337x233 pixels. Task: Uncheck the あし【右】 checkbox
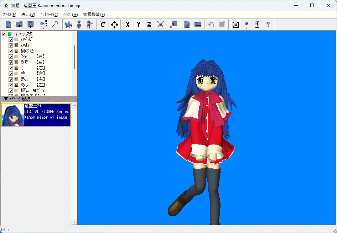pos(11,79)
